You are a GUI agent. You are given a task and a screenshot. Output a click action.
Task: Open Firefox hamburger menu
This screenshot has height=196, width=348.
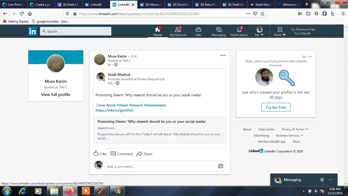pos(343,14)
